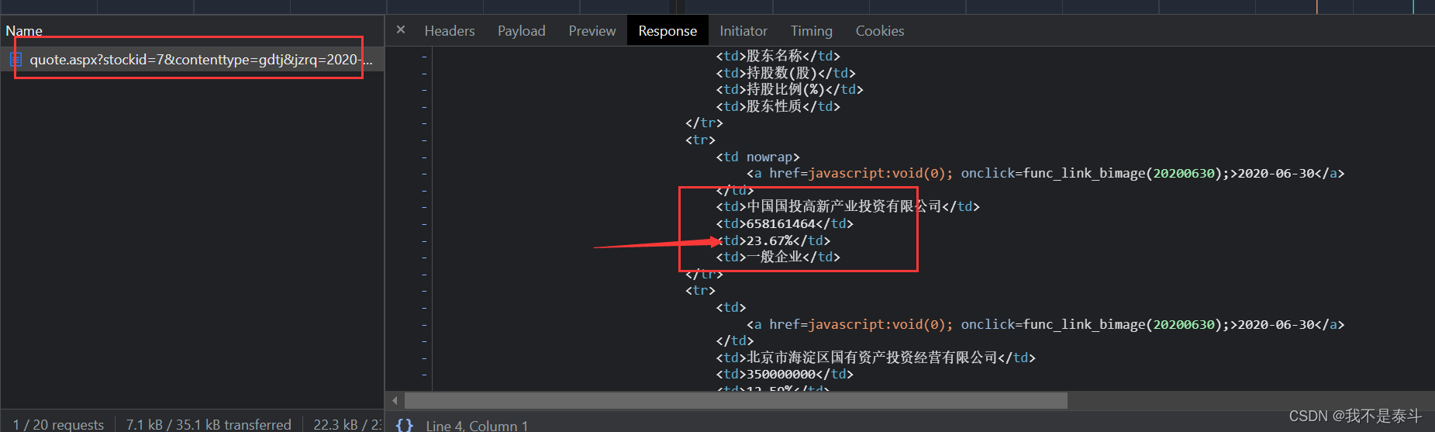
Task: Select the Response tab
Action: [667, 31]
